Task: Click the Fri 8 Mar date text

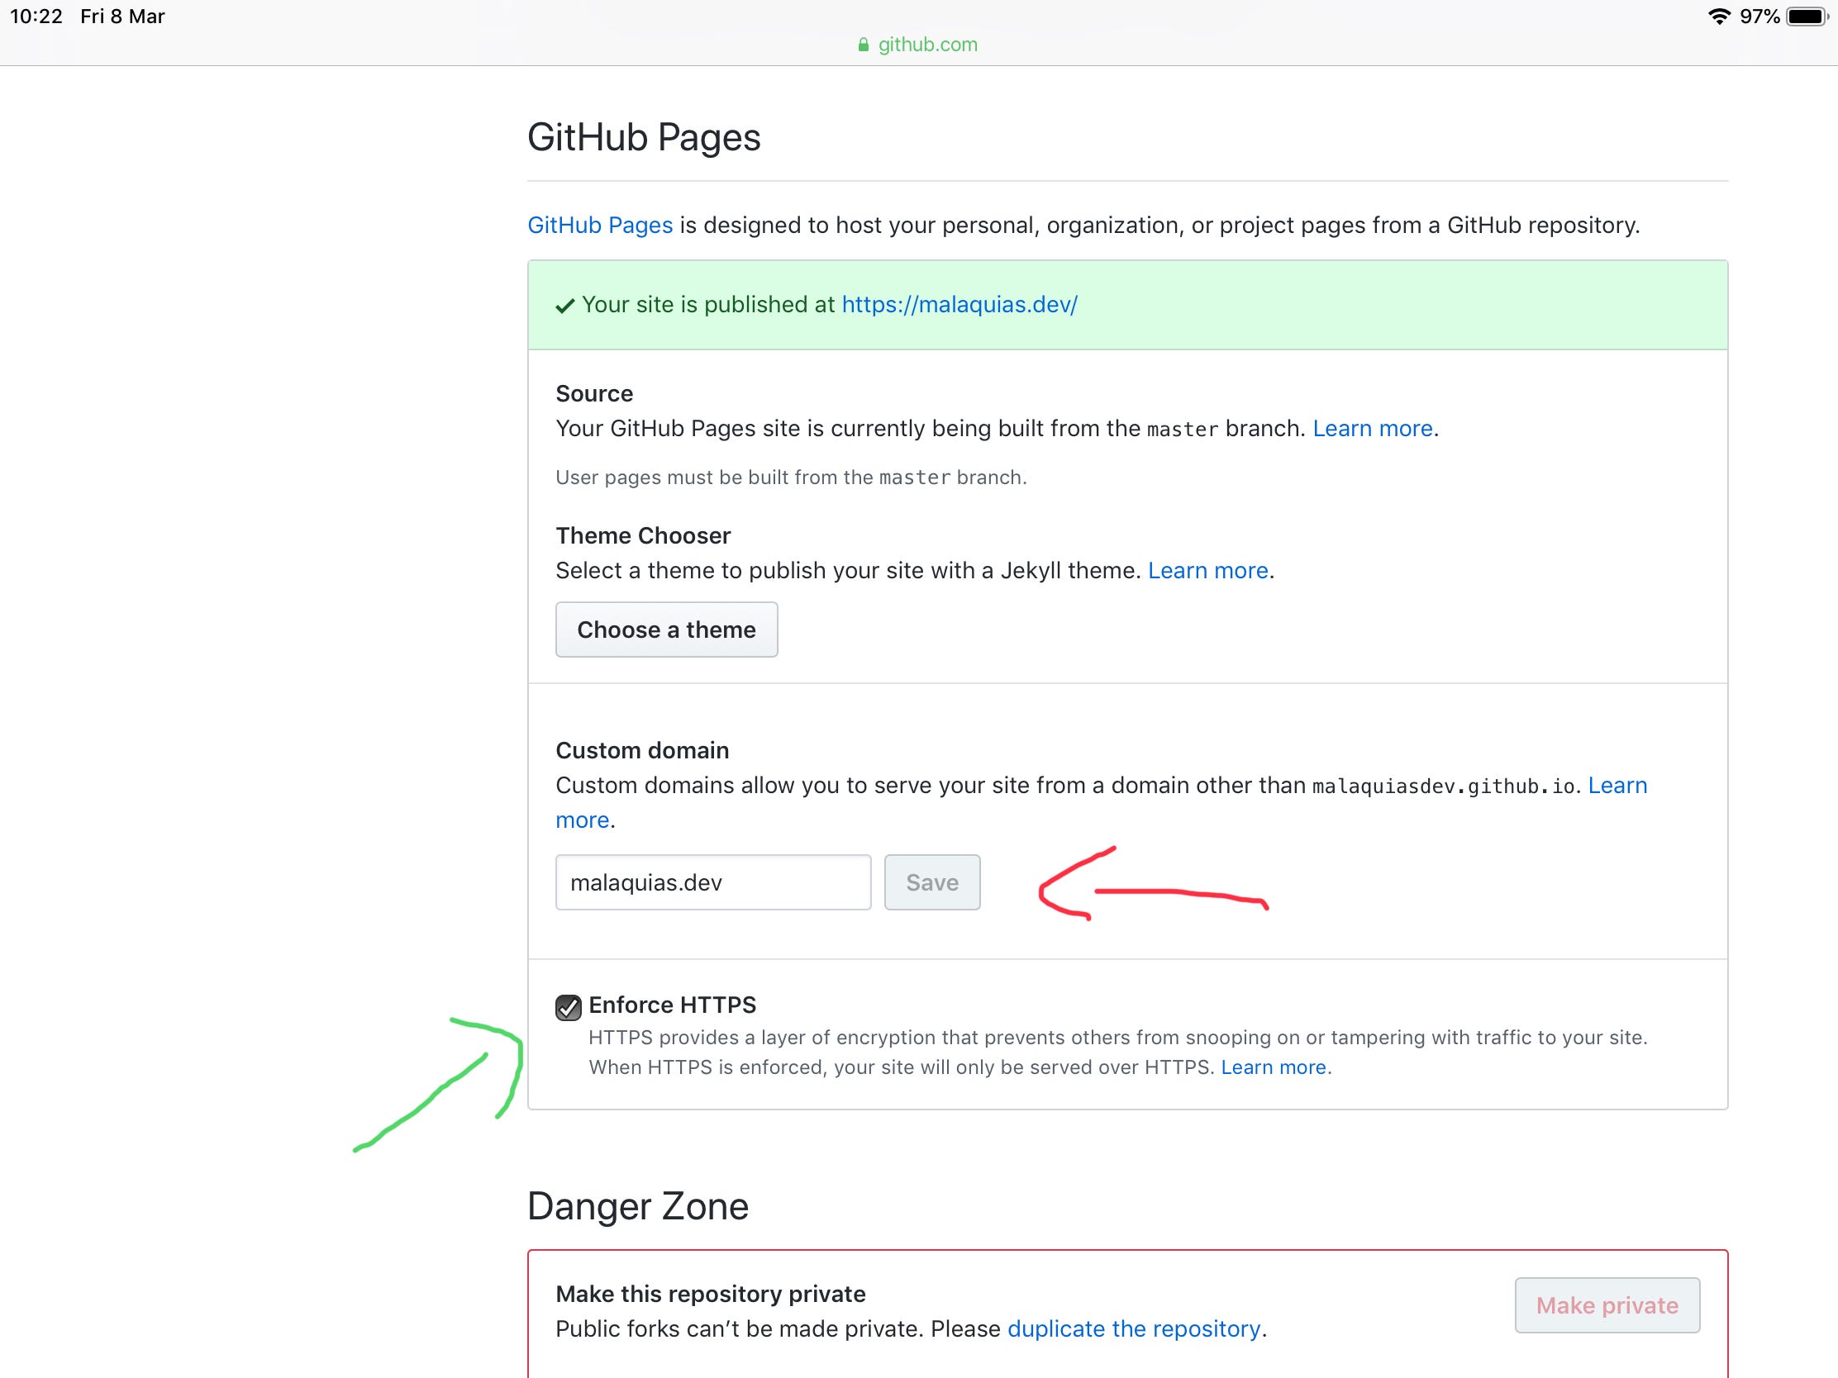Action: coord(122,16)
